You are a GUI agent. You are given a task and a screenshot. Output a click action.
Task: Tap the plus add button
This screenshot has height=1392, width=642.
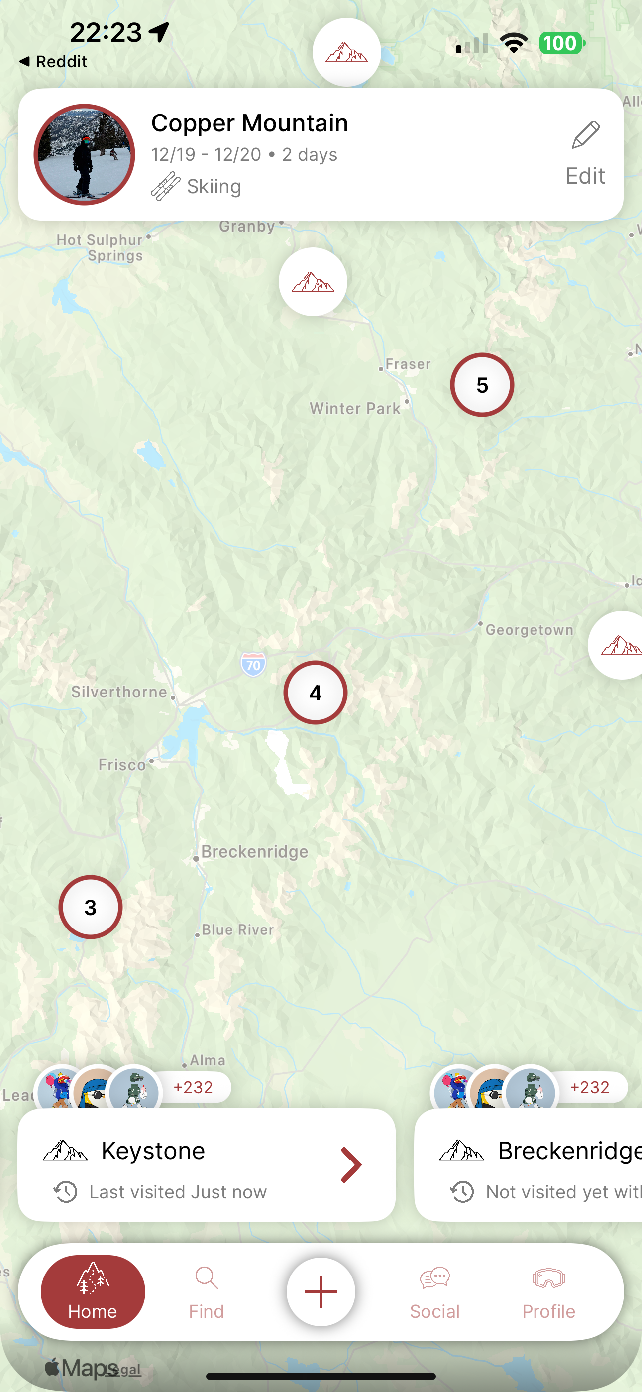point(321,1291)
